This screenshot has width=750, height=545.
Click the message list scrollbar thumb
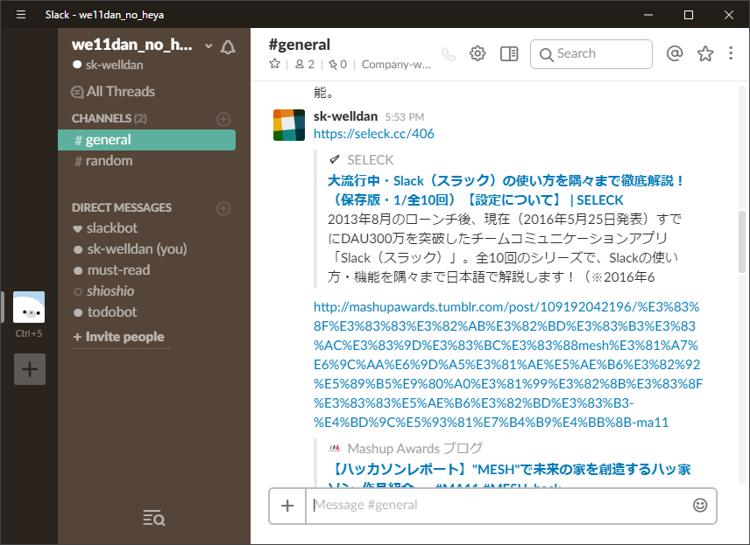pyautogui.click(x=742, y=241)
